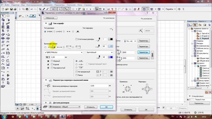Viewport: 212px width, 119px height.
Task: Select the Arrow tool in the toolbox
Action: (3, 16)
